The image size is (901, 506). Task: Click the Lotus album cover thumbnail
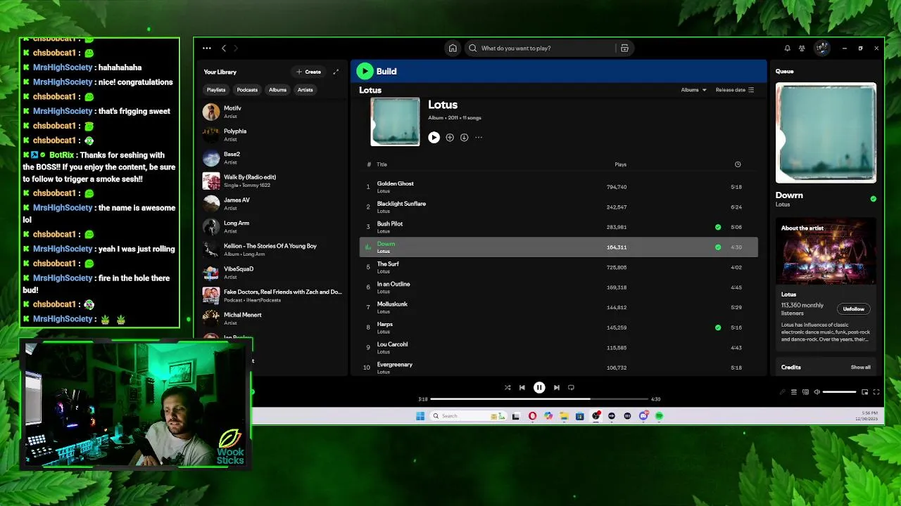pos(395,122)
